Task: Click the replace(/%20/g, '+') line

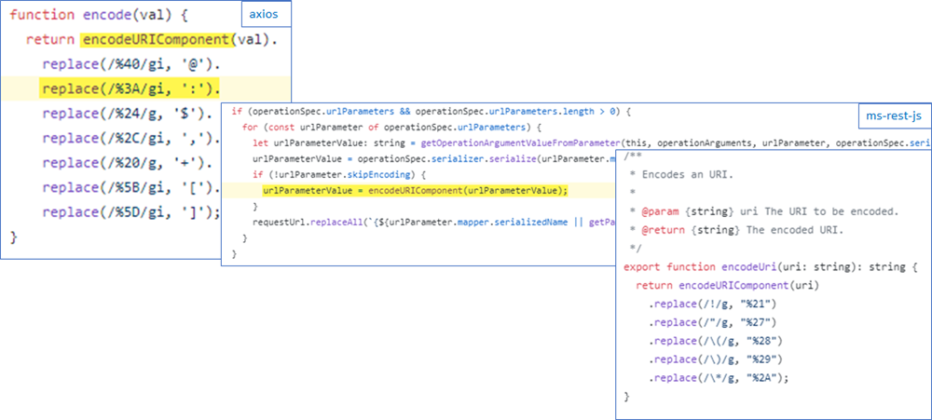Action: coord(127,163)
